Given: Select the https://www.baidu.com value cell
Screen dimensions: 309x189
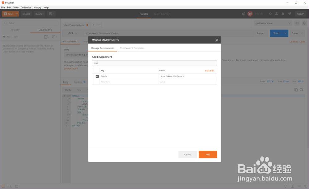Looking at the screenshot, I should coord(188,76).
